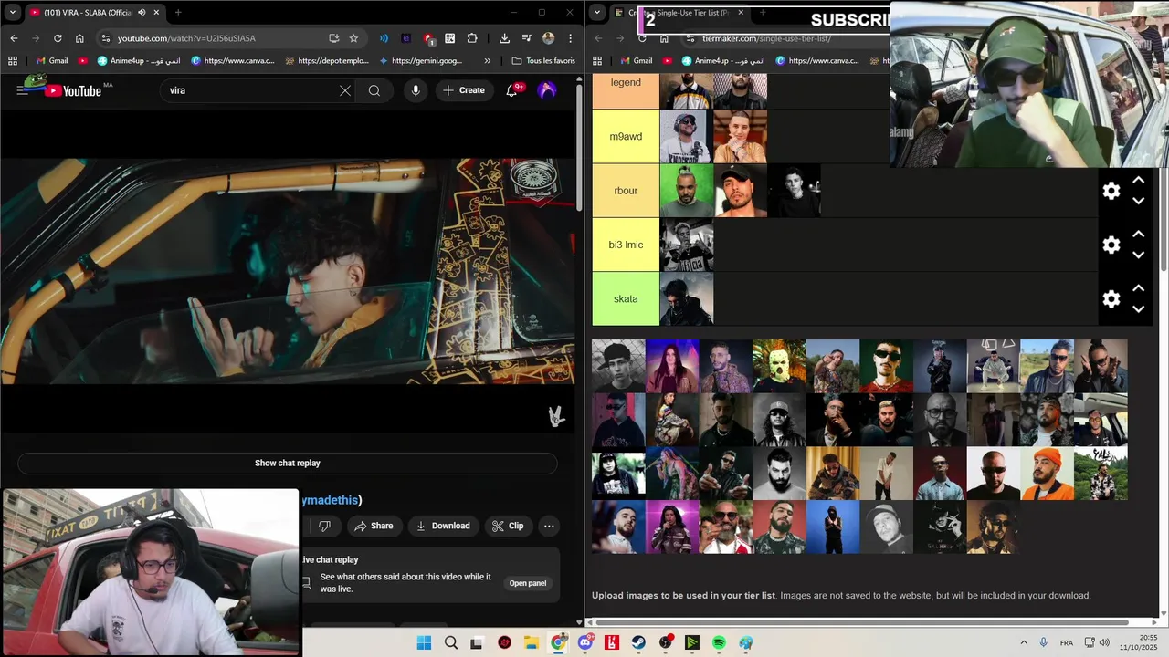Open the media control icon in toolbar
This screenshot has width=1169, height=657.
click(527, 38)
